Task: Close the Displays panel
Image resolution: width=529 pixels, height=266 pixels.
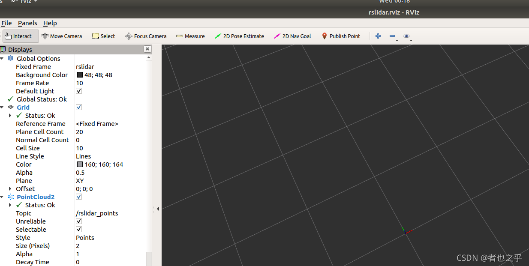Action: (x=148, y=50)
